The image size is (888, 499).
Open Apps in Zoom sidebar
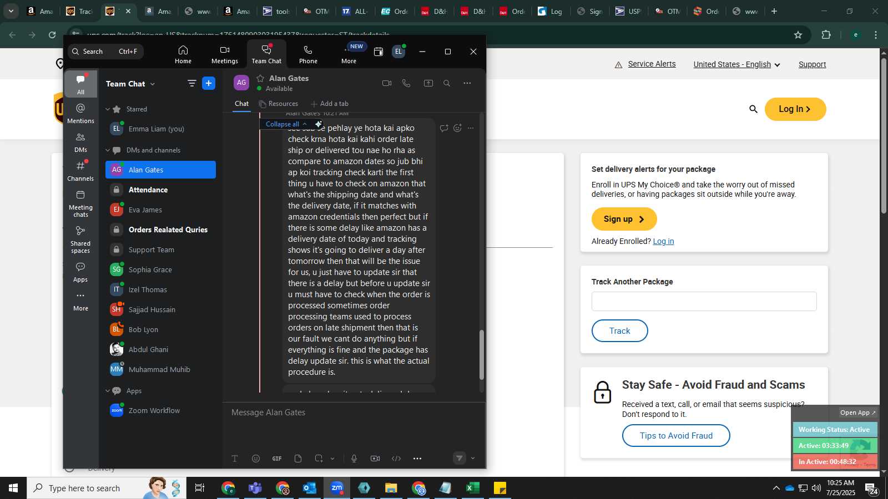81,272
